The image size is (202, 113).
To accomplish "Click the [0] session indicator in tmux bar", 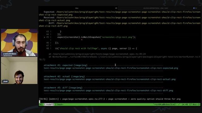I will tap(41, 105).
